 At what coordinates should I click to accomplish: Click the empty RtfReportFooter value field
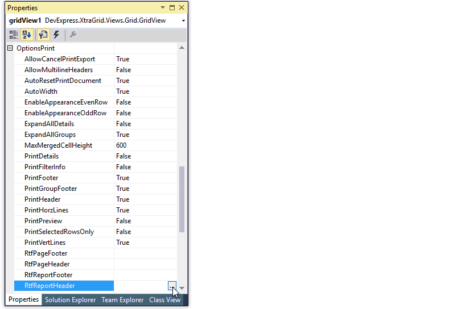click(146, 275)
